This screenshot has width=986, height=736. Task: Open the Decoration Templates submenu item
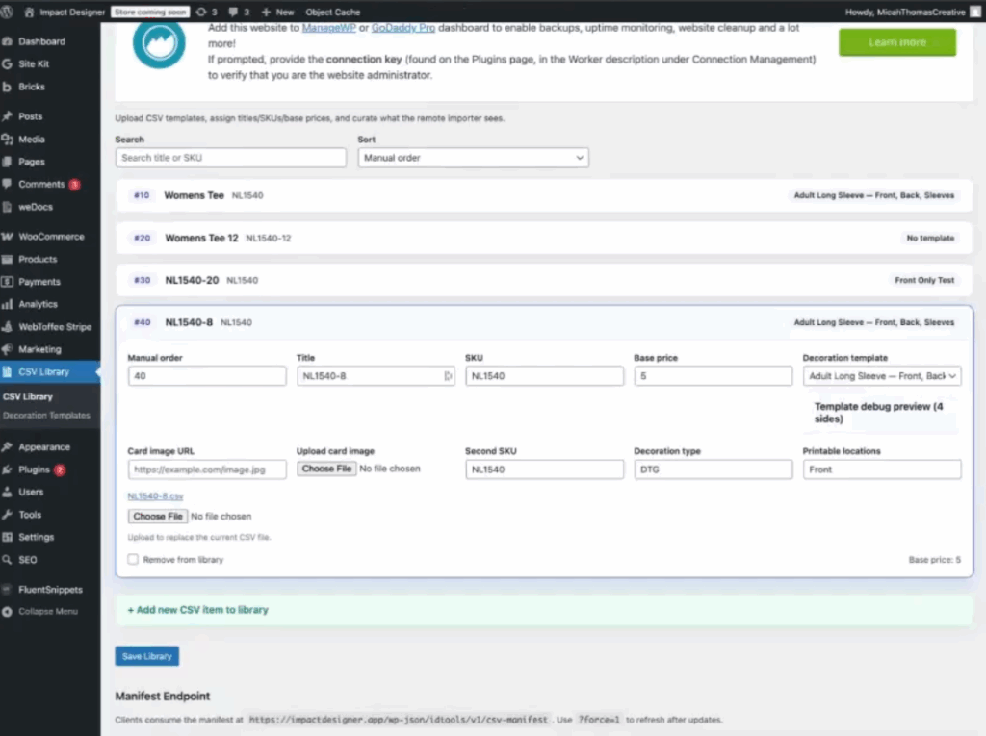pyautogui.click(x=46, y=416)
